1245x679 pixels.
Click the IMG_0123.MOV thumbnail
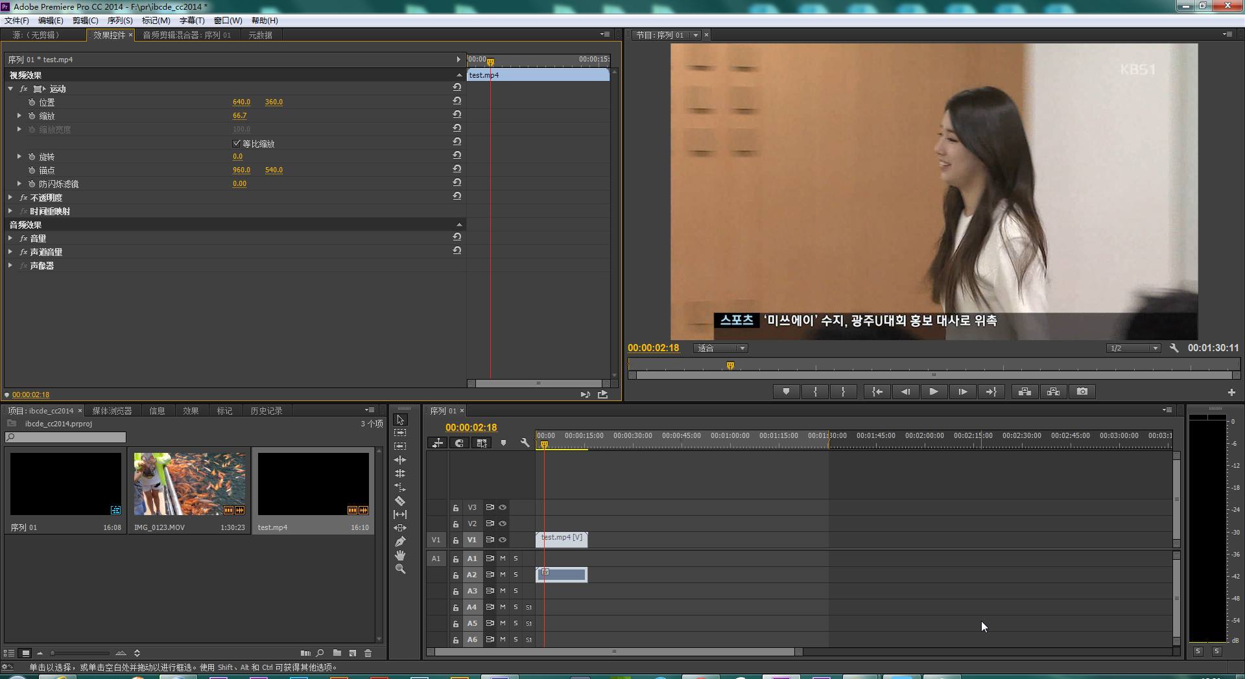189,484
